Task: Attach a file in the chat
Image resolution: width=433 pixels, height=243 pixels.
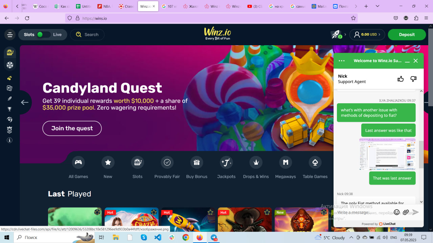Action: (406, 212)
